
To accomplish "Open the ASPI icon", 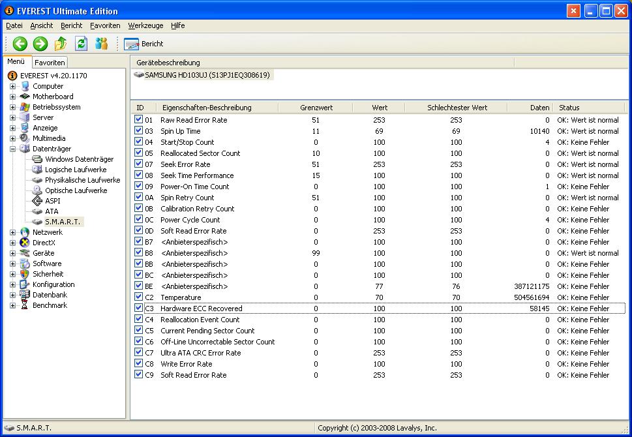I will click(x=37, y=201).
